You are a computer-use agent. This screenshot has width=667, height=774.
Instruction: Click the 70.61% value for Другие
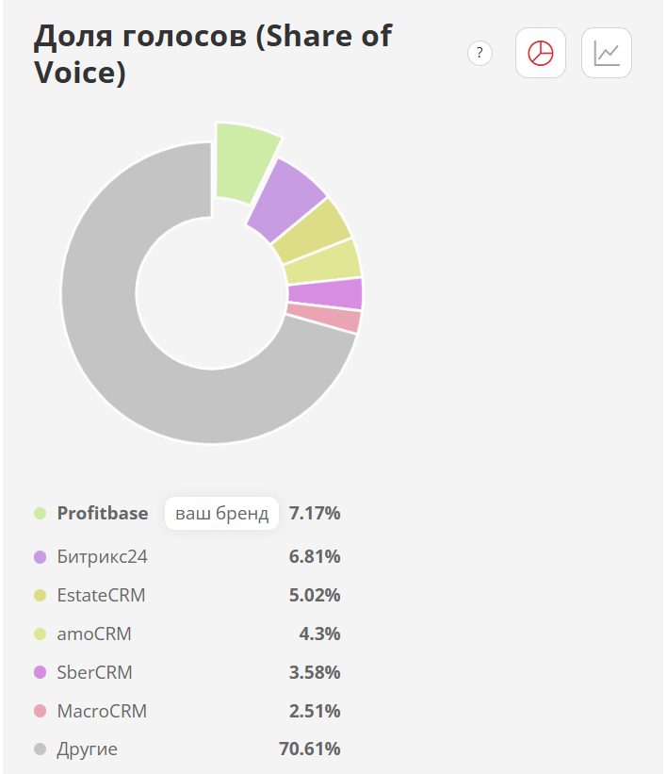(x=309, y=749)
